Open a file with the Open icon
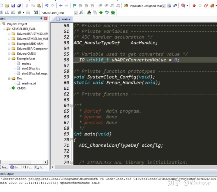217x192 pixels. [x=7, y=6]
